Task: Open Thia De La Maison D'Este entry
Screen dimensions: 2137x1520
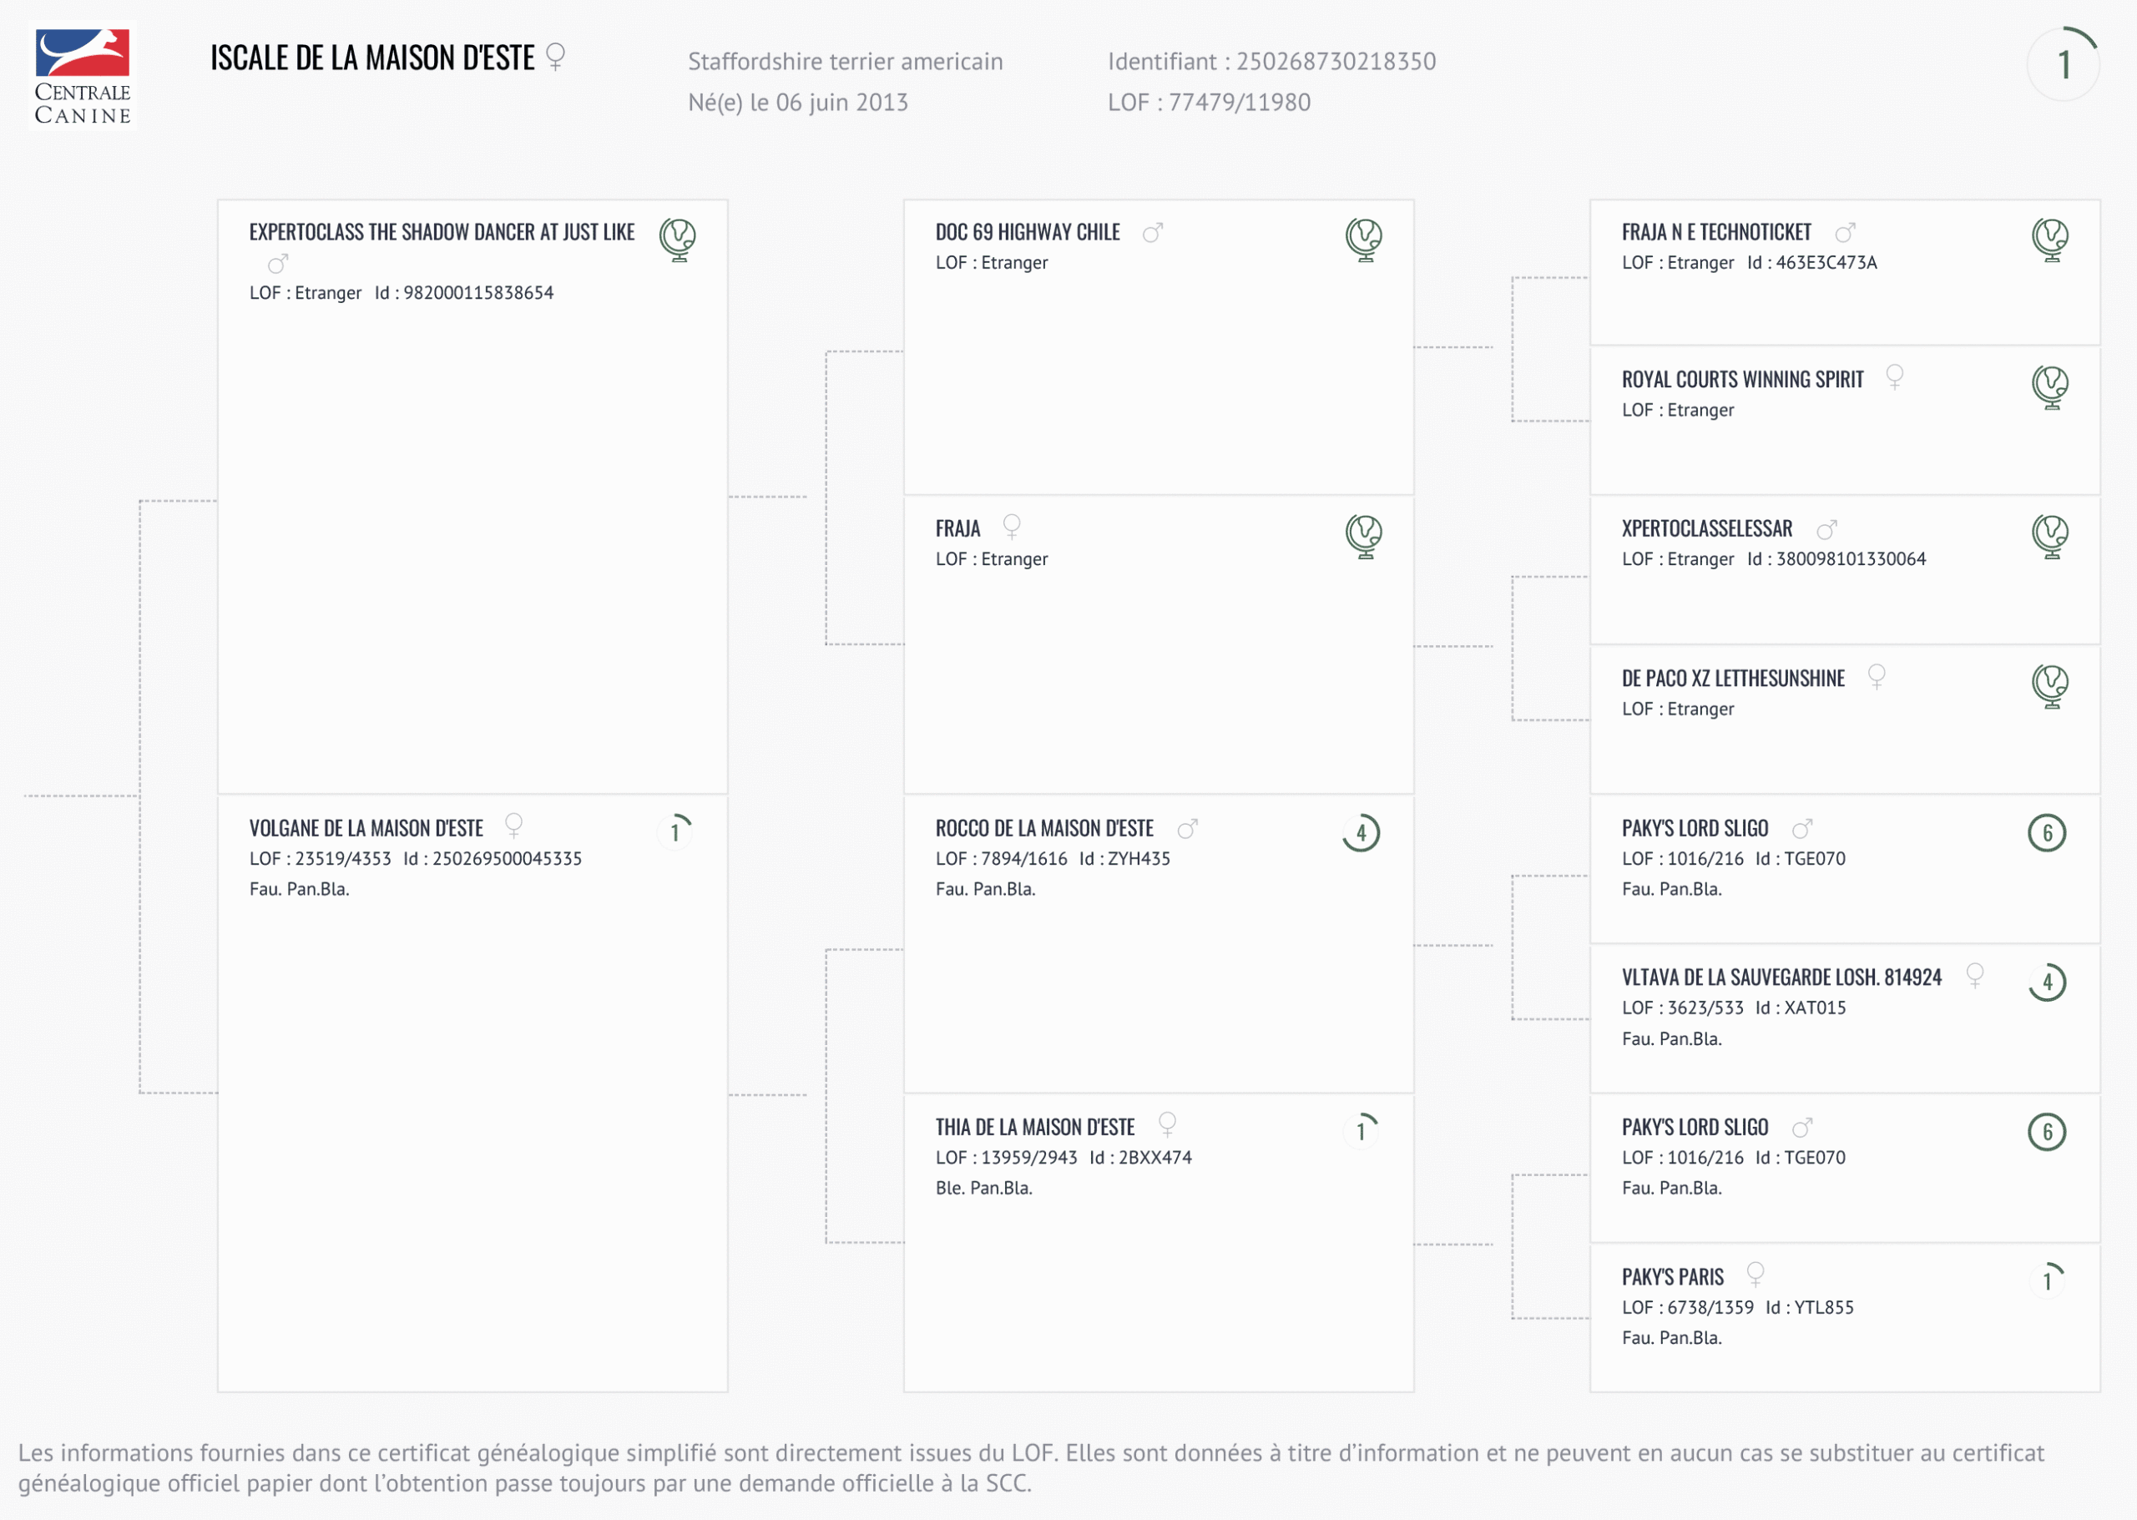Action: (x=1034, y=1127)
